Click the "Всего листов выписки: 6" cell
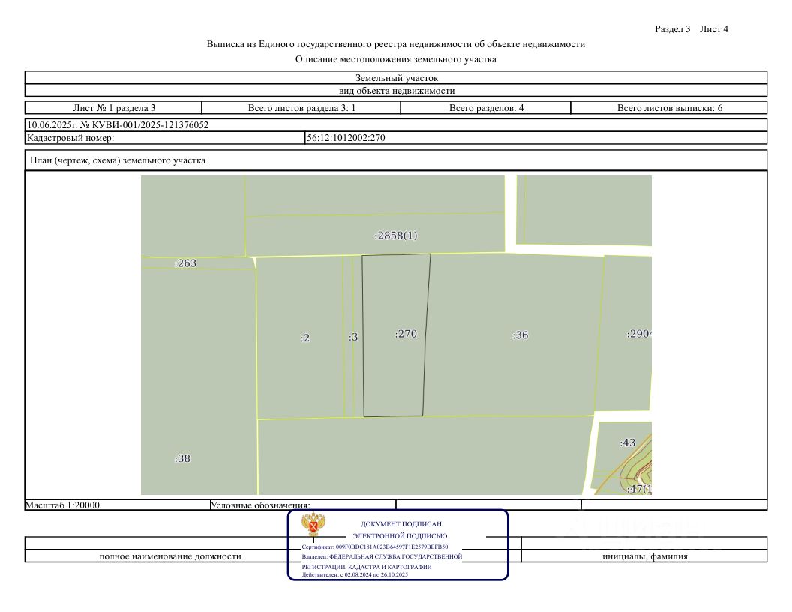This screenshot has height=612, width=792. click(669, 107)
